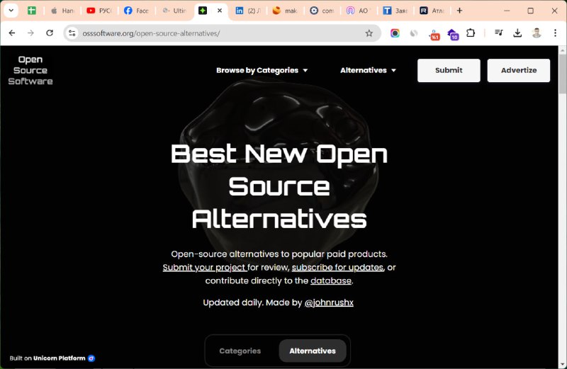This screenshot has height=369, width=567.
Task: Close the active browser tab
Action: click(x=220, y=11)
